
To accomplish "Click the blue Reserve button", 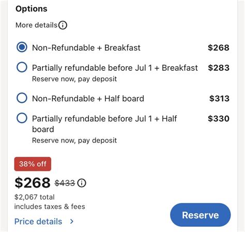I will pos(201,215).
